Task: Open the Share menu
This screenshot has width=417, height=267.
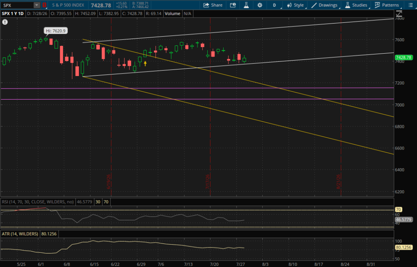Action: tap(213, 5)
